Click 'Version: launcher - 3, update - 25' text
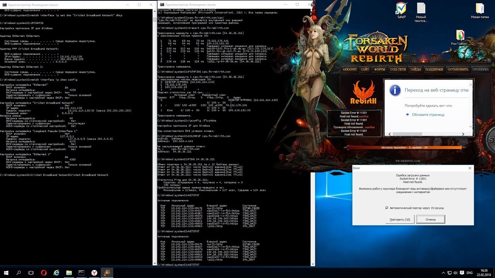Viewport: 495px width, 278px height. pyautogui.click(x=404, y=147)
